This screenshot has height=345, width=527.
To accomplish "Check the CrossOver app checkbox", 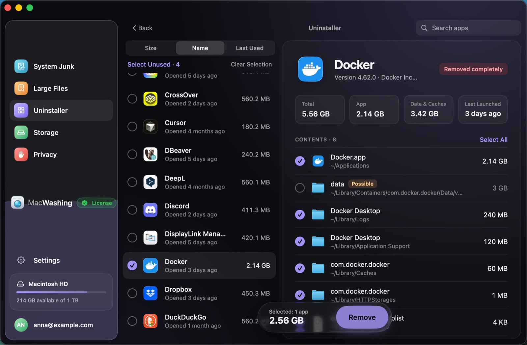I will click(132, 99).
